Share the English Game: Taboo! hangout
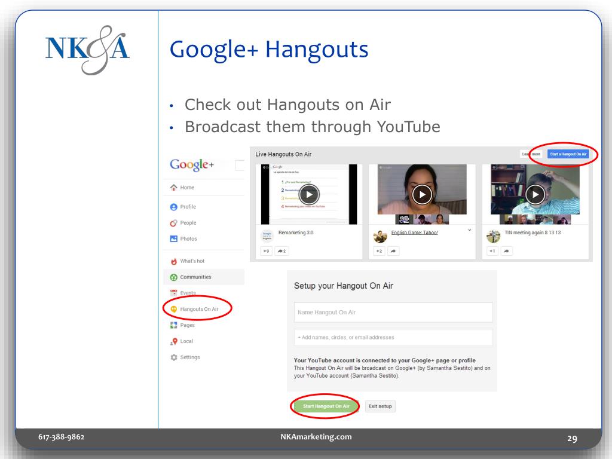The width and height of the screenshot is (612, 459). 393,251
